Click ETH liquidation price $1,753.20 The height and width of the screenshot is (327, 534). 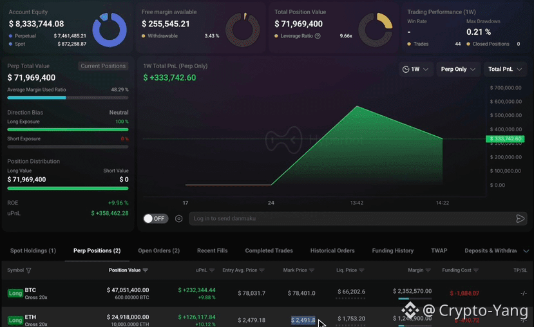(351, 319)
